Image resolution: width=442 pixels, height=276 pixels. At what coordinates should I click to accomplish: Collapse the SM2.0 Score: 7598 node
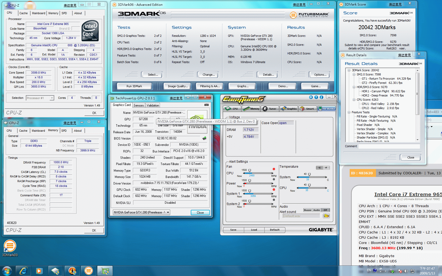(x=354, y=74)
